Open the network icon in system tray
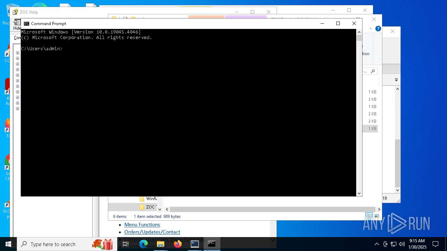The image size is (447, 251). [x=394, y=244]
